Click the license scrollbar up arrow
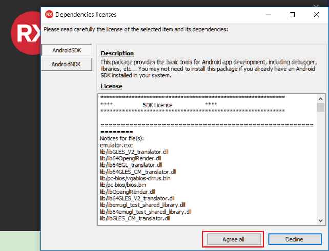 (320, 99)
